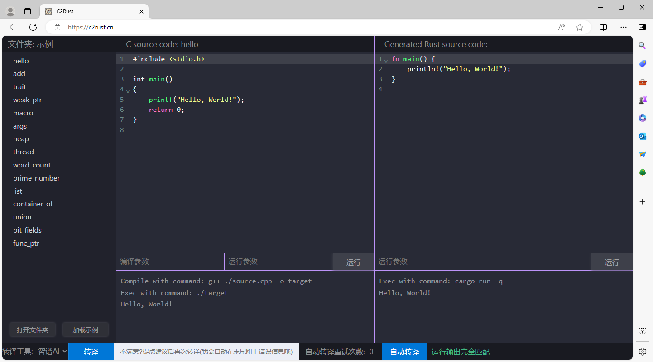Viewport: 653px width, 362px height.
Task: Refresh the c2rust.cn page
Action: coord(33,27)
